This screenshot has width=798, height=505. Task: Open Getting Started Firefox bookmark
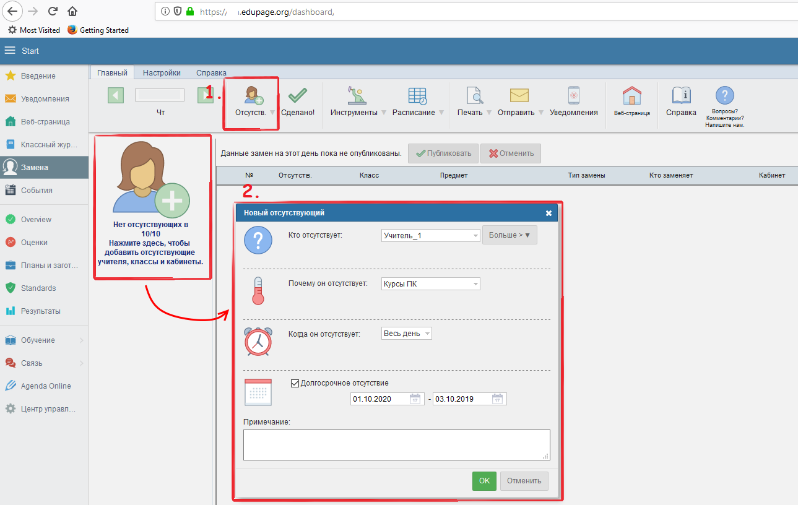(98, 30)
